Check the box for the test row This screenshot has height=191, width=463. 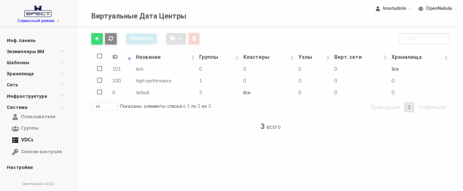click(x=100, y=69)
